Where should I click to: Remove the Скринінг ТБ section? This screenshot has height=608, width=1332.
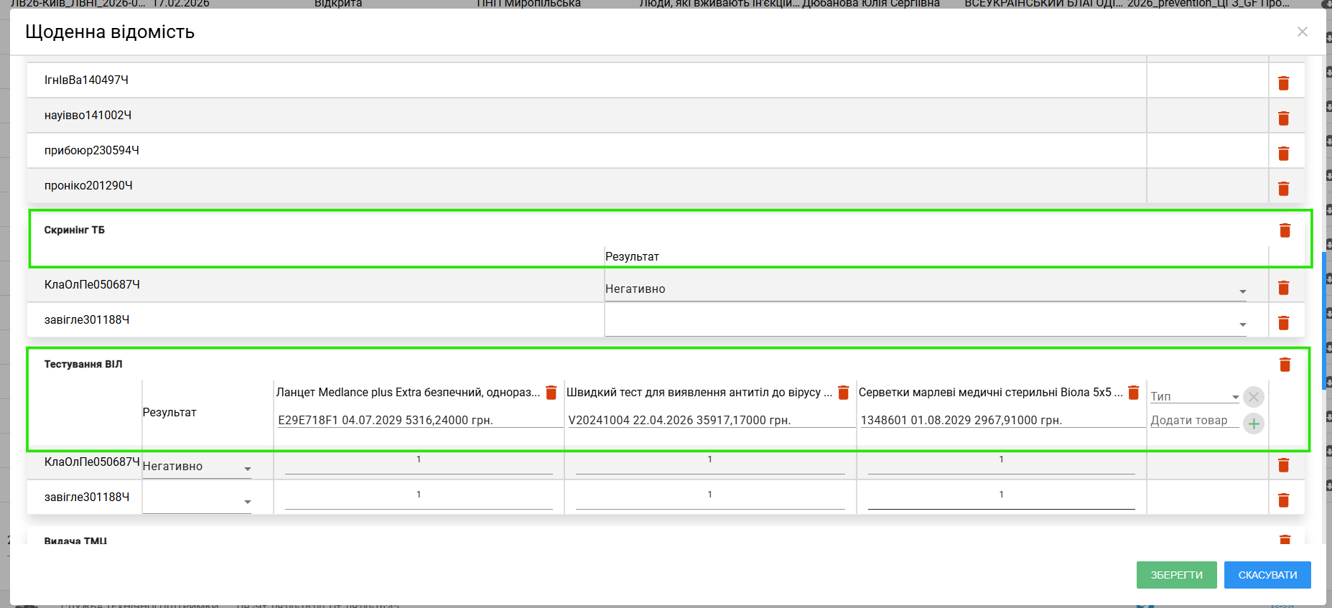(x=1285, y=230)
